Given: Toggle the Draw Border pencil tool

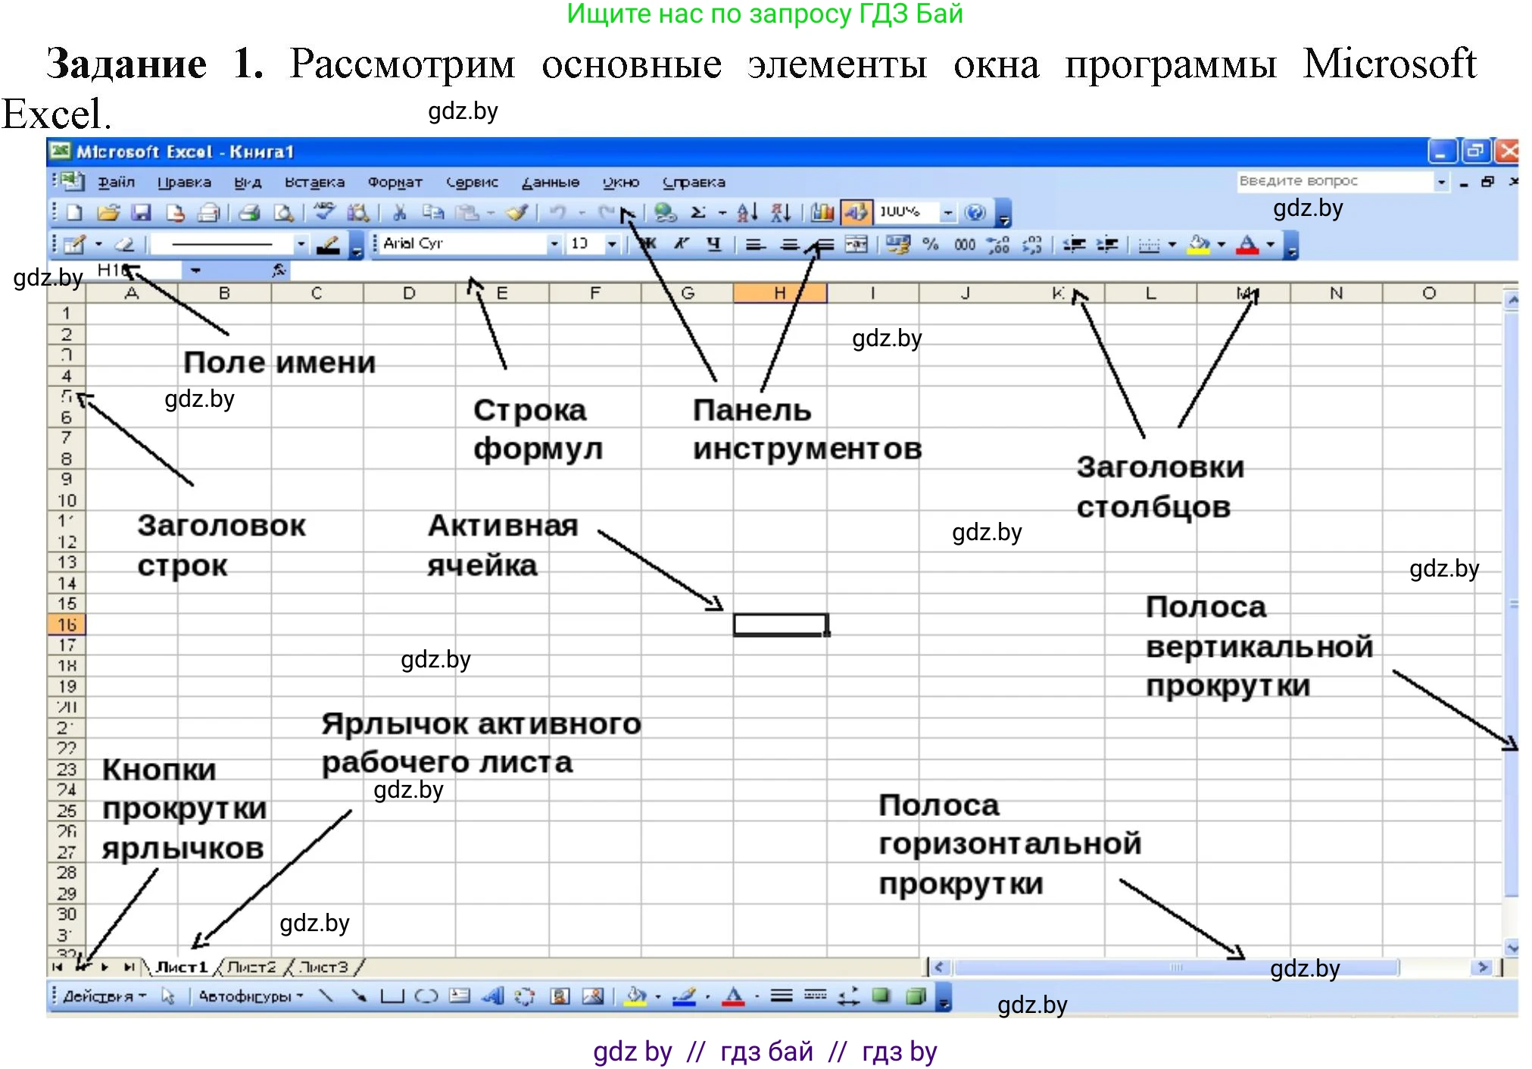Looking at the screenshot, I should [75, 245].
